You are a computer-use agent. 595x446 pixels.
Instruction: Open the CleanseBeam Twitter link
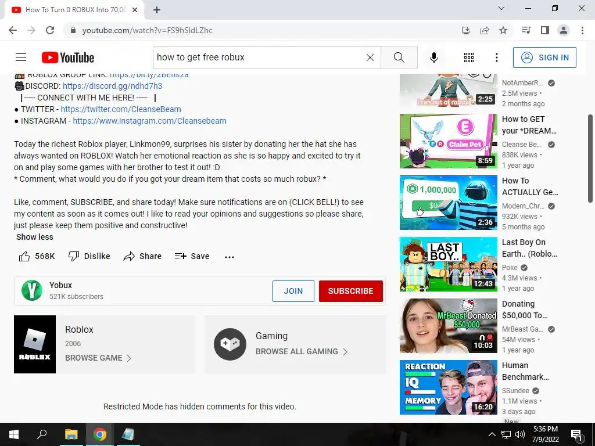pos(121,109)
